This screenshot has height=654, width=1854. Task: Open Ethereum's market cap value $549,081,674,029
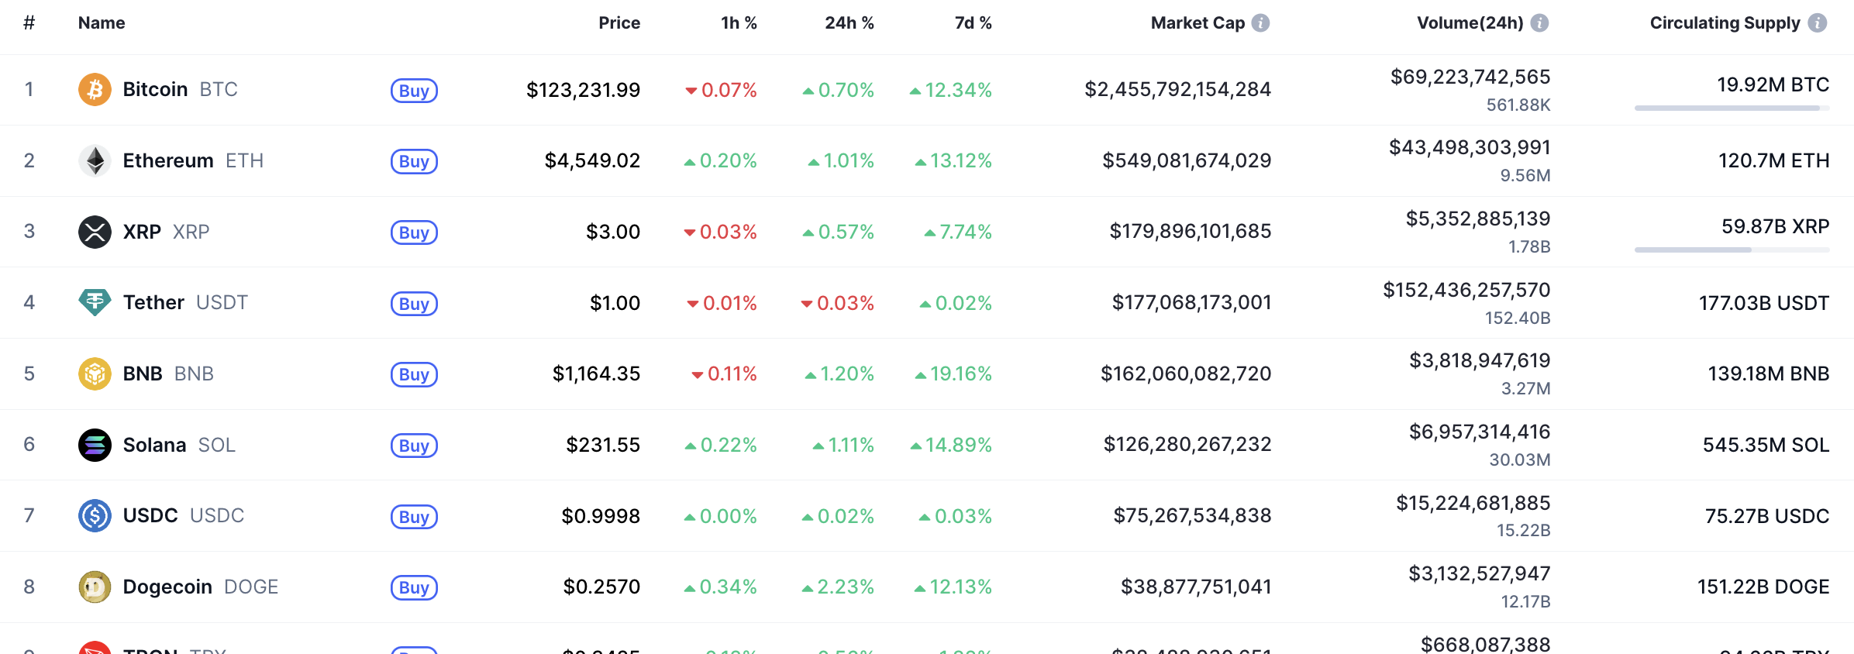[1187, 160]
